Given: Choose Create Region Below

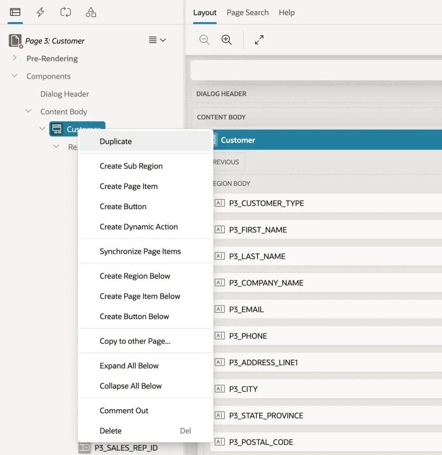Looking at the screenshot, I should 146,276.
